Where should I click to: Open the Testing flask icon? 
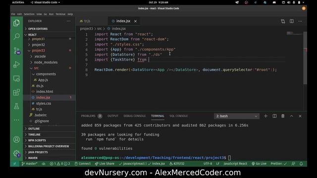16,106
